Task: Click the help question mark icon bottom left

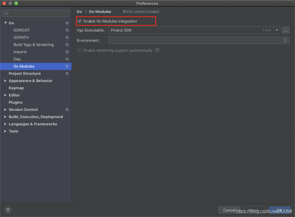Action: click(8, 210)
